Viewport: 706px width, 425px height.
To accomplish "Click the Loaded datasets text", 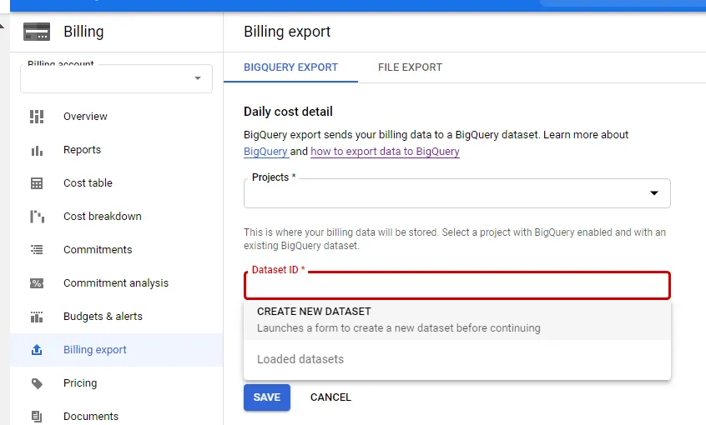I will (300, 359).
